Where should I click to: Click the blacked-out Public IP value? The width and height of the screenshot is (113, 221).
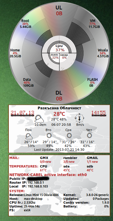coord(38,179)
